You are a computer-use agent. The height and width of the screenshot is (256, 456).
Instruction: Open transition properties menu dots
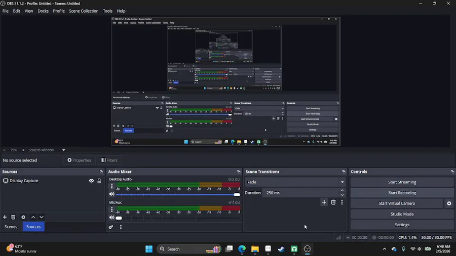click(342, 202)
